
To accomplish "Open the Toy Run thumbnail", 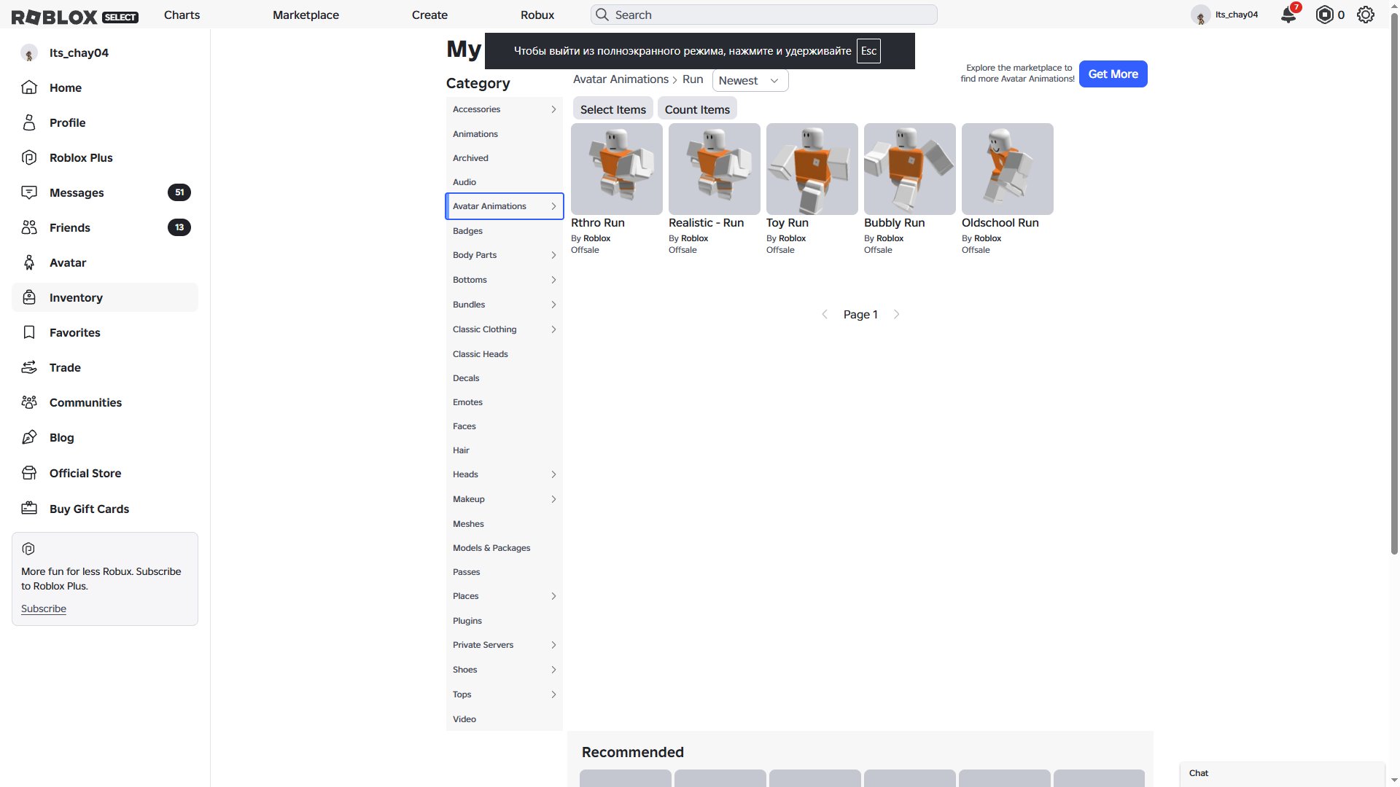I will coord(812,169).
